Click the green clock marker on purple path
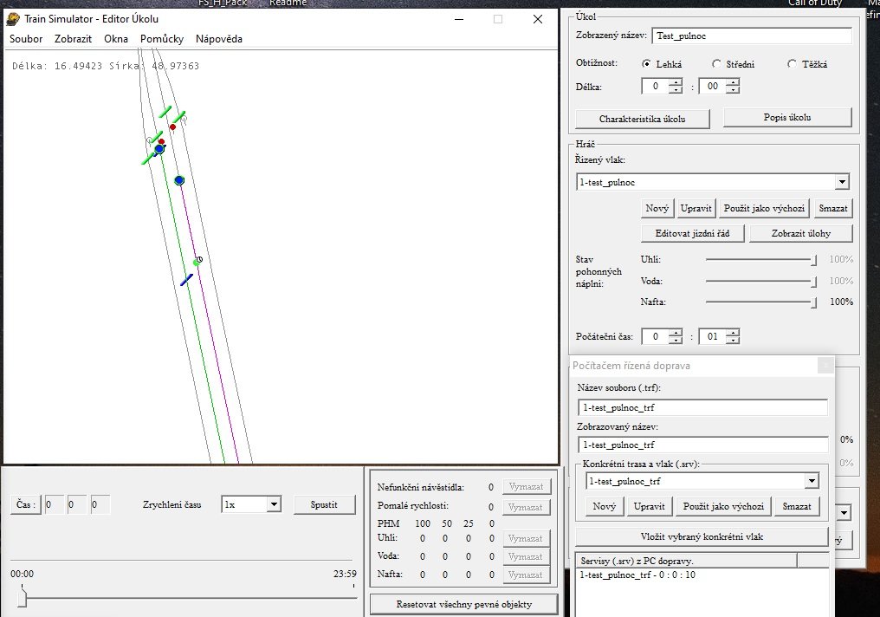 click(x=197, y=261)
